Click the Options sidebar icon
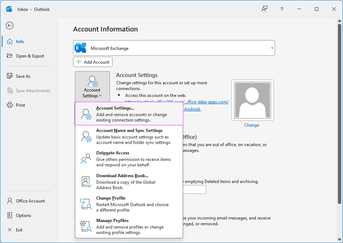 (x=10, y=215)
